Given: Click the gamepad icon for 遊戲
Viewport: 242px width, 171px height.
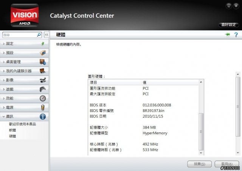Looking at the screenshot, I should pos(43,89).
